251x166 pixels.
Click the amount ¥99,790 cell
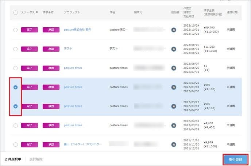(x=209, y=28)
